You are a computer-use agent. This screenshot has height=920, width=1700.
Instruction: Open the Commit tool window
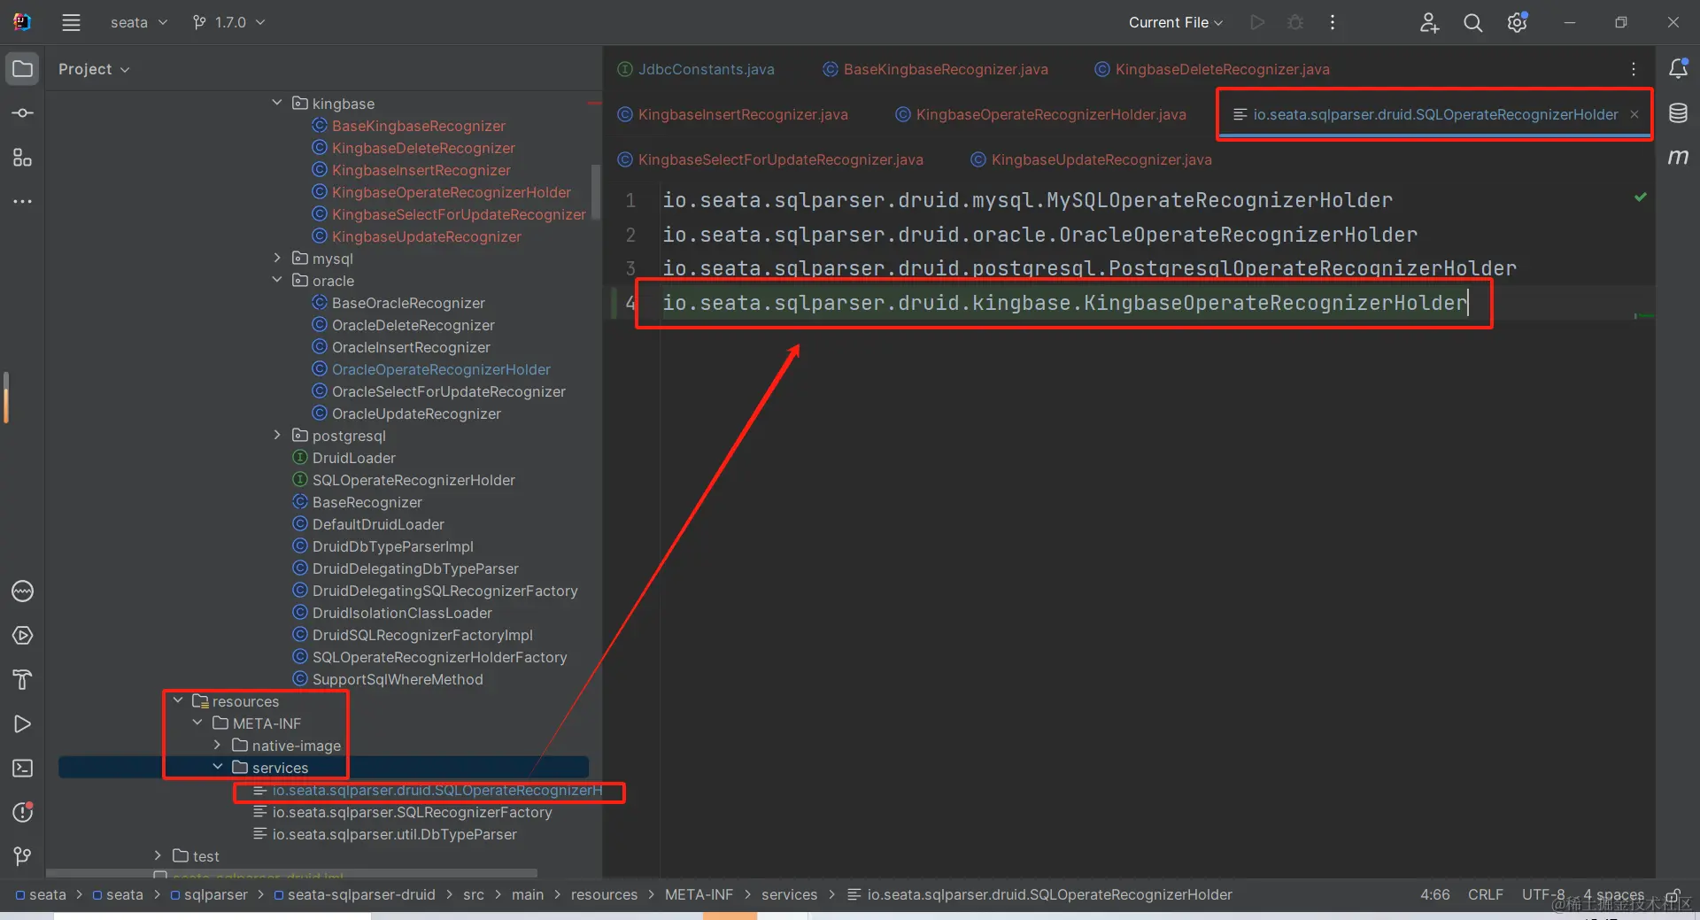click(x=23, y=113)
